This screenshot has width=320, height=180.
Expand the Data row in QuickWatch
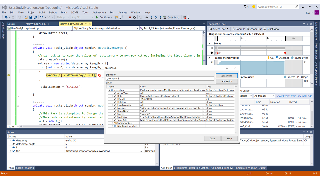[x=112, y=96]
